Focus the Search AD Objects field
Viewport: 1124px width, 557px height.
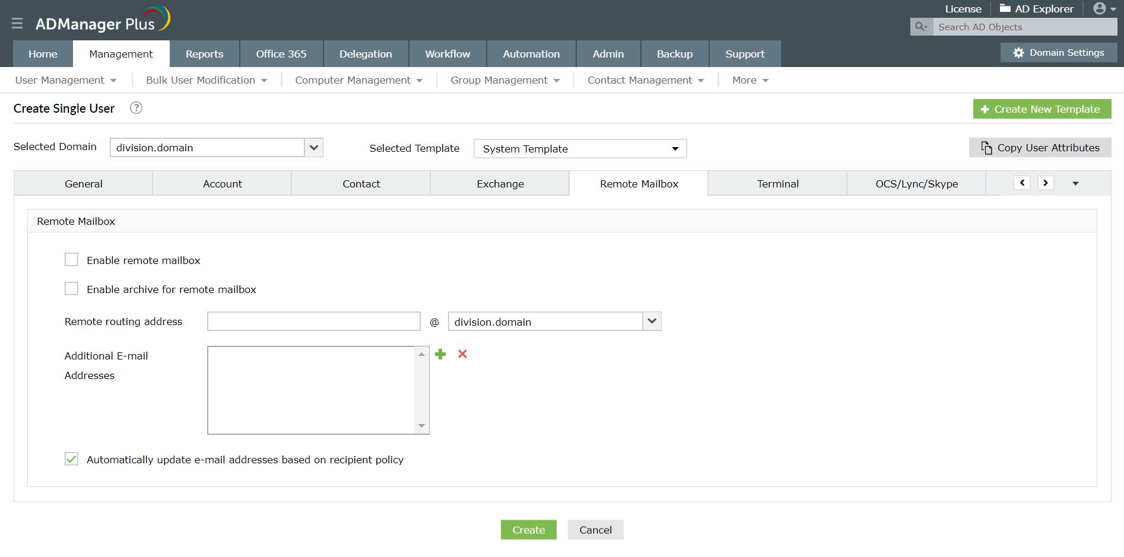click(x=1025, y=27)
